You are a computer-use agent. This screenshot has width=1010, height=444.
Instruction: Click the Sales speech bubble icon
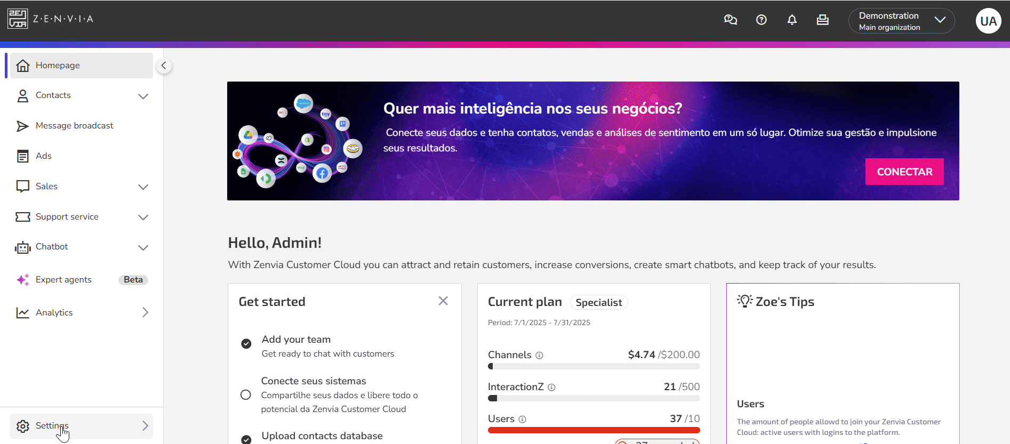tap(23, 187)
